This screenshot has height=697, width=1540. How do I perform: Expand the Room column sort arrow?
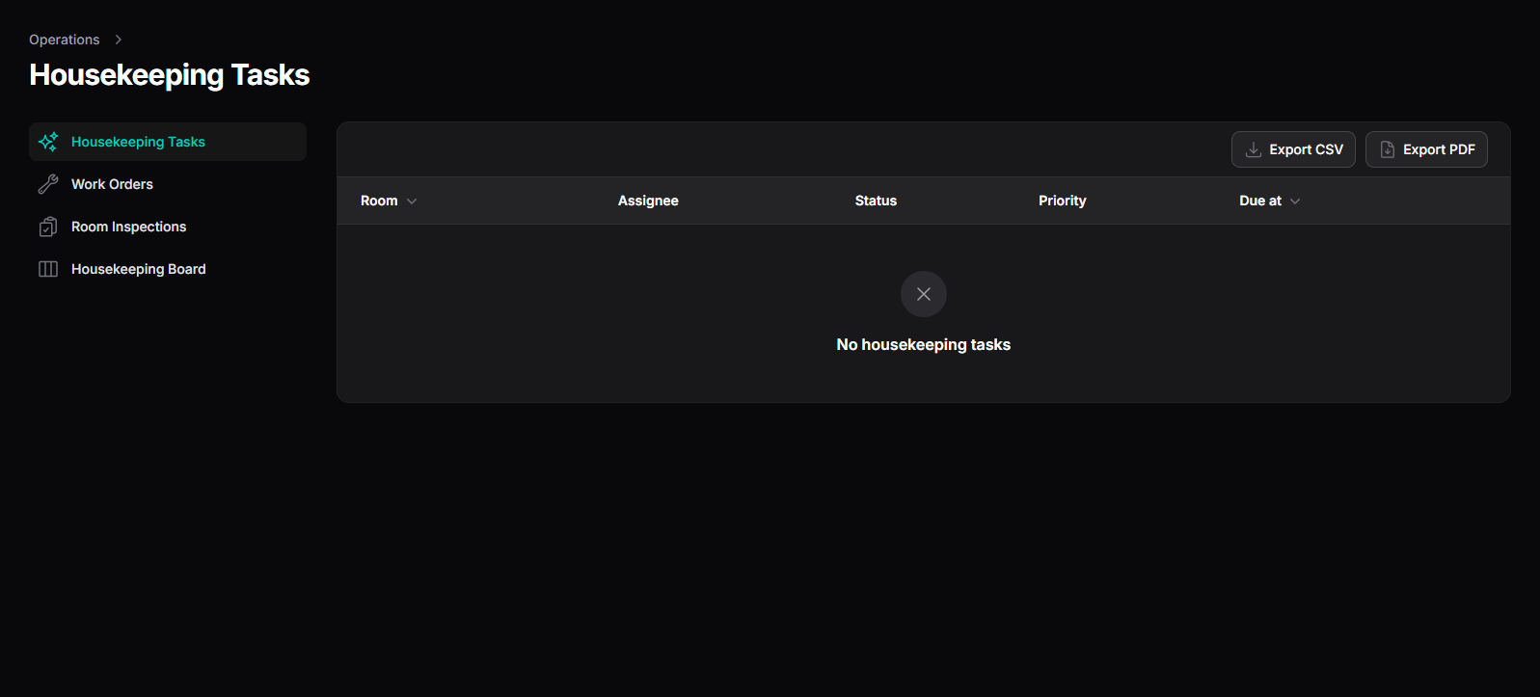point(412,201)
